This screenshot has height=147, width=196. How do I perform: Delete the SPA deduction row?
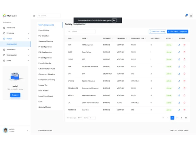pos(185,74)
